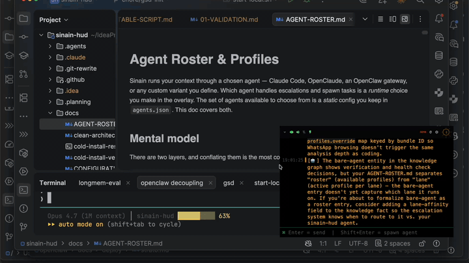Expand the .planning folder

coord(50,102)
